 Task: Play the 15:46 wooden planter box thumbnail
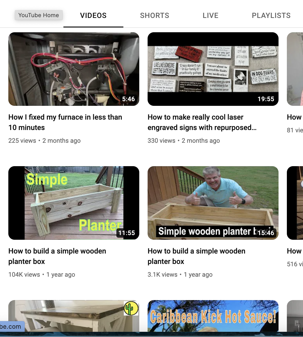tap(213, 203)
